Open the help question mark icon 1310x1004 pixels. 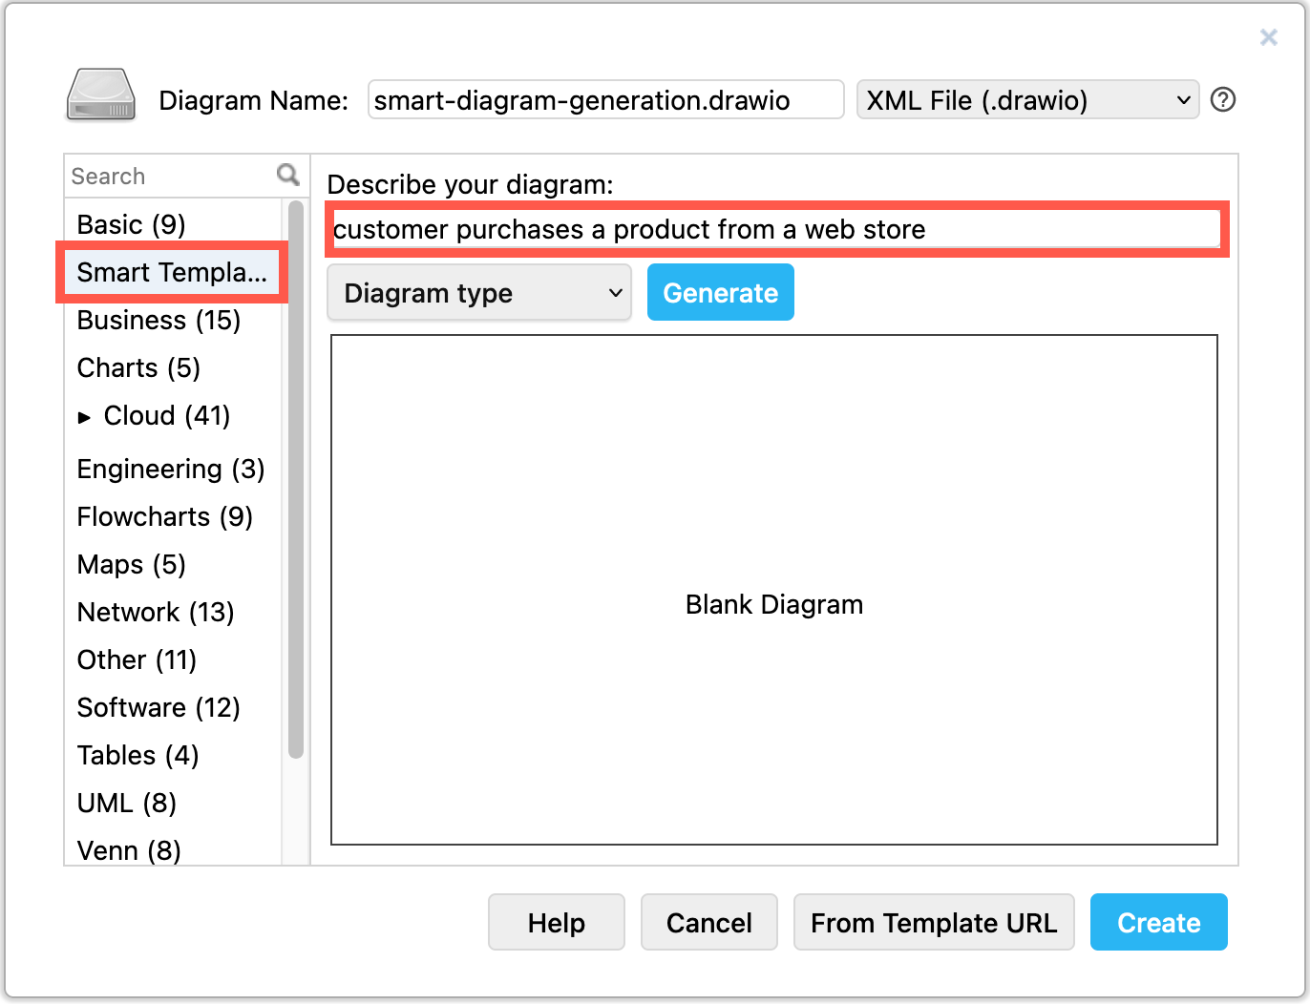point(1223,99)
